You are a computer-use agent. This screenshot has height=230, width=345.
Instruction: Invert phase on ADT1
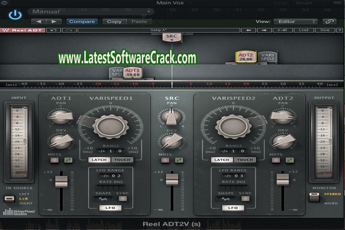point(68,160)
